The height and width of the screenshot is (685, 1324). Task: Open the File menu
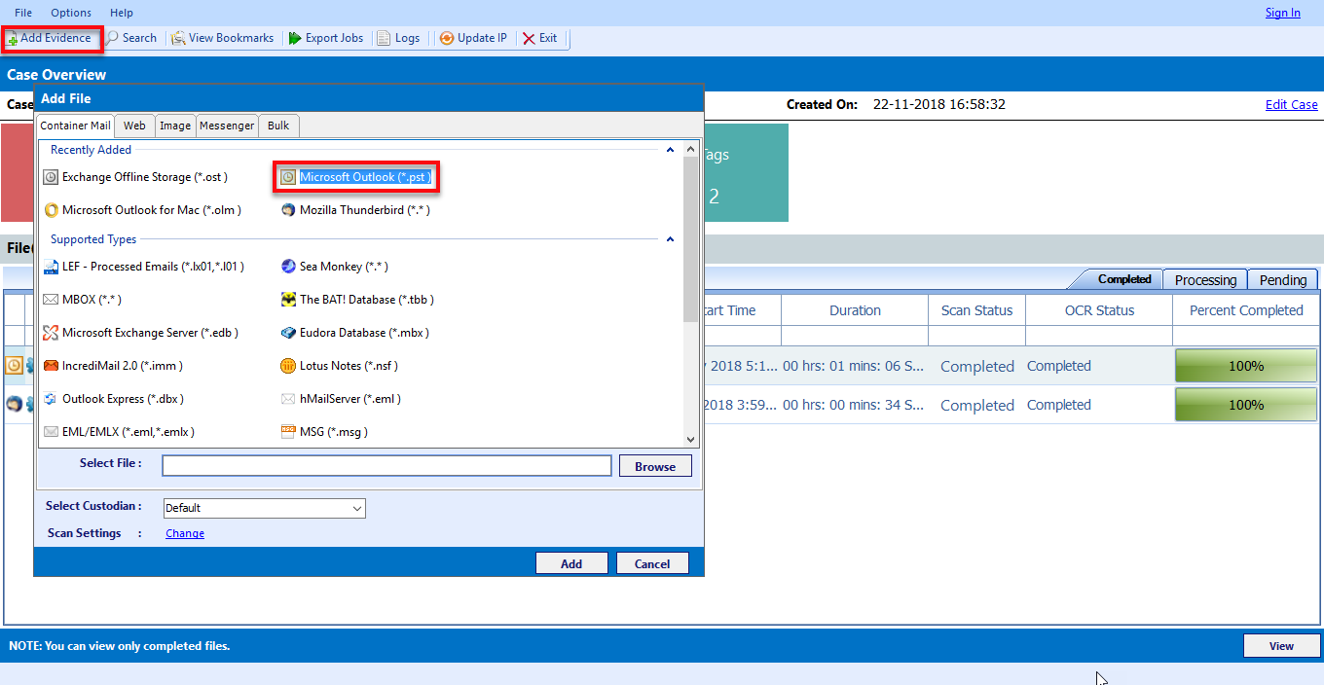coord(23,13)
